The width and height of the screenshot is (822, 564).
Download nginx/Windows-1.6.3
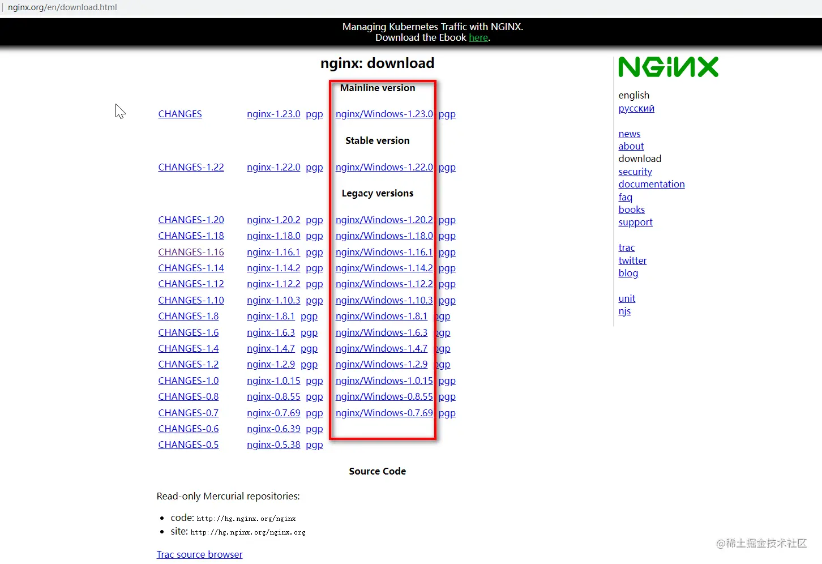pos(382,332)
